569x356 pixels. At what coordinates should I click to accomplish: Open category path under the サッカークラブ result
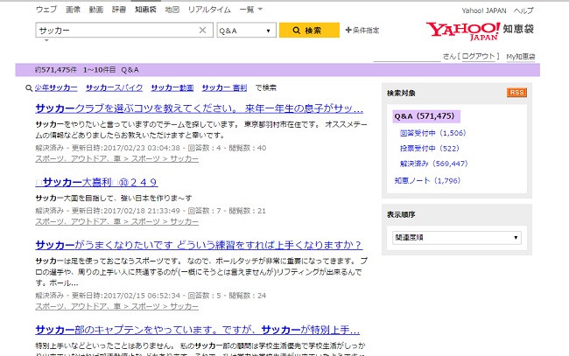tap(116, 159)
